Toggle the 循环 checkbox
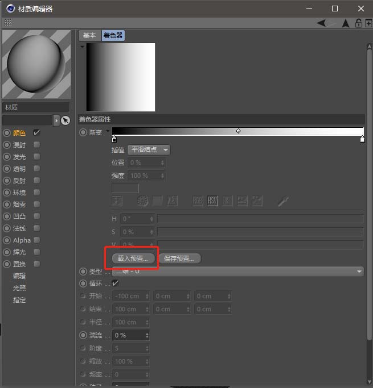373x388 pixels. [116, 283]
